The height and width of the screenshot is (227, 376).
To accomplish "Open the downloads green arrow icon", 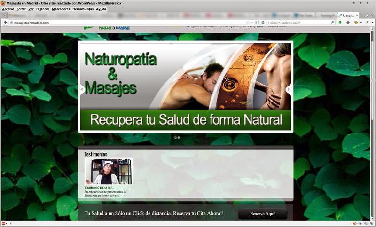I will pos(340,23).
